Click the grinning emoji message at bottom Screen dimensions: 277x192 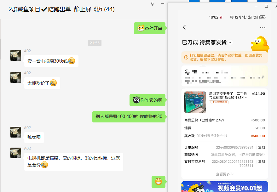(158, 181)
